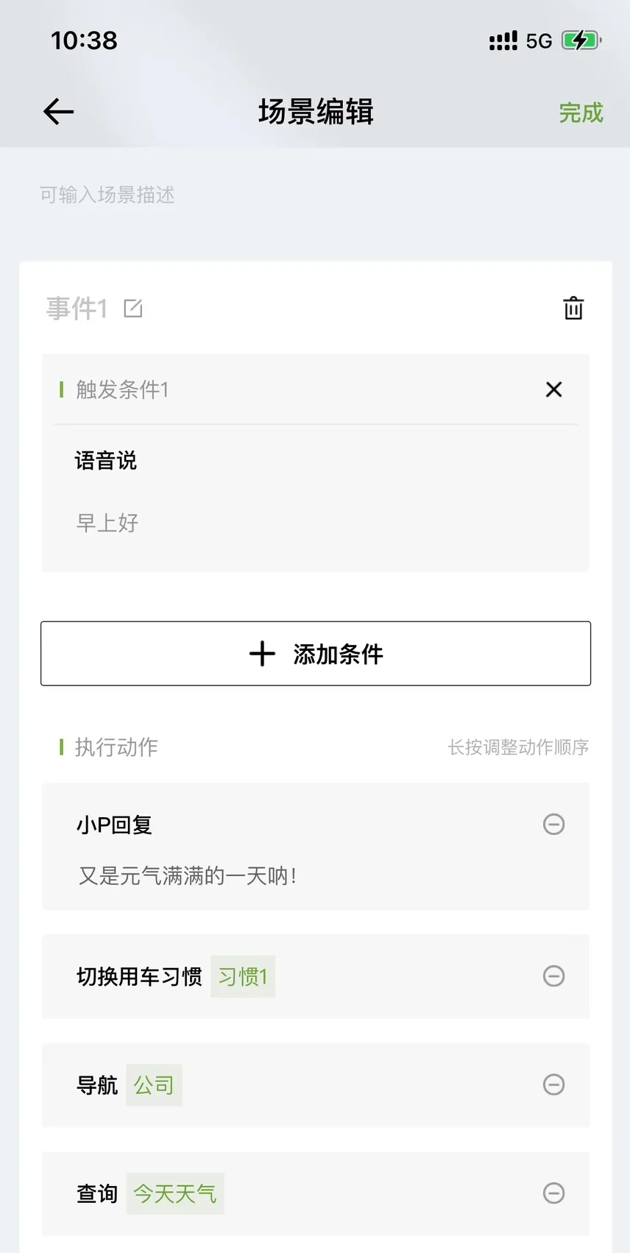Remove the 查询 action via minus icon

[553, 1193]
